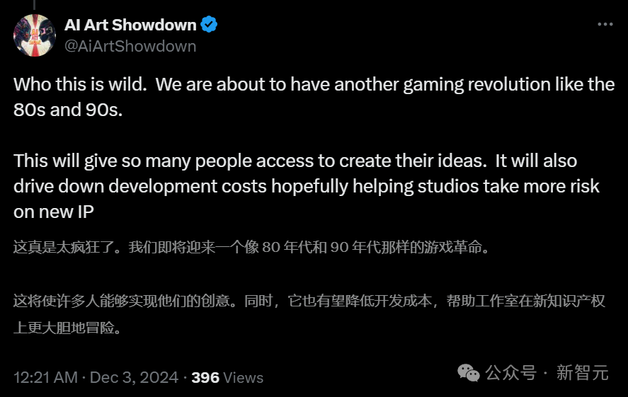The height and width of the screenshot is (397, 628).
Task: Click the AI Art Showdown display name
Action: click(x=130, y=25)
